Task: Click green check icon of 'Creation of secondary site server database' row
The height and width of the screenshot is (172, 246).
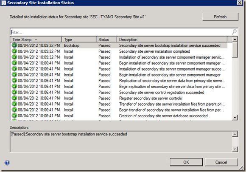Action: coord(14,116)
